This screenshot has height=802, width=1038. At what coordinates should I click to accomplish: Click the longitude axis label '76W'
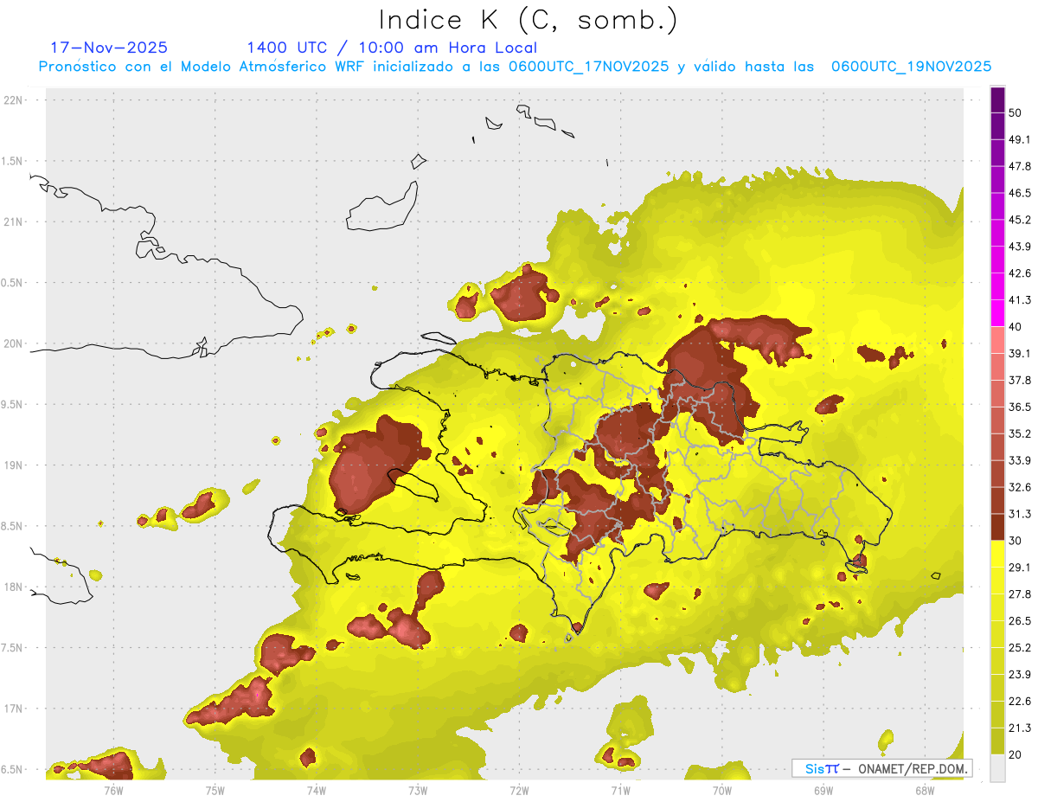pos(113,790)
